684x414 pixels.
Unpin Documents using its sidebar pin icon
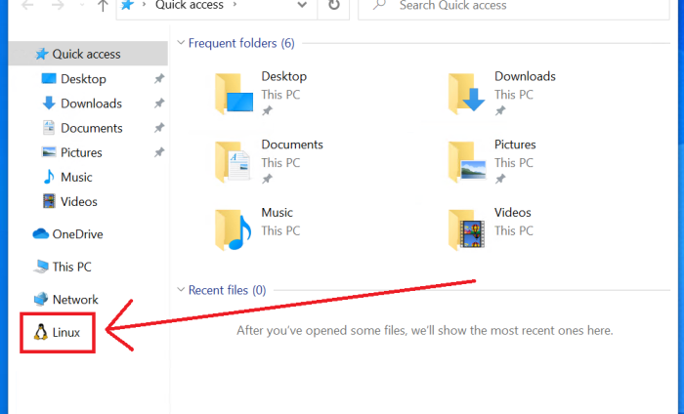click(159, 128)
